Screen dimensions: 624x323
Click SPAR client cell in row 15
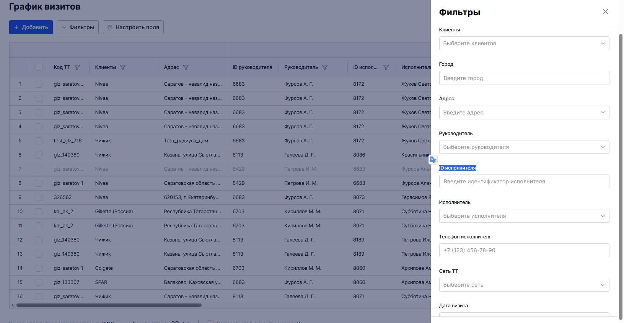pos(101,282)
